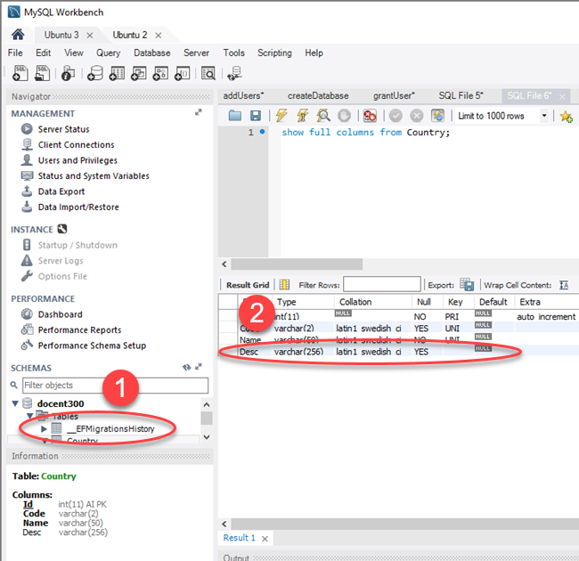Screen dimensions: 579x561
Task: Refresh schemas with the refresh icon
Action: pos(186,367)
